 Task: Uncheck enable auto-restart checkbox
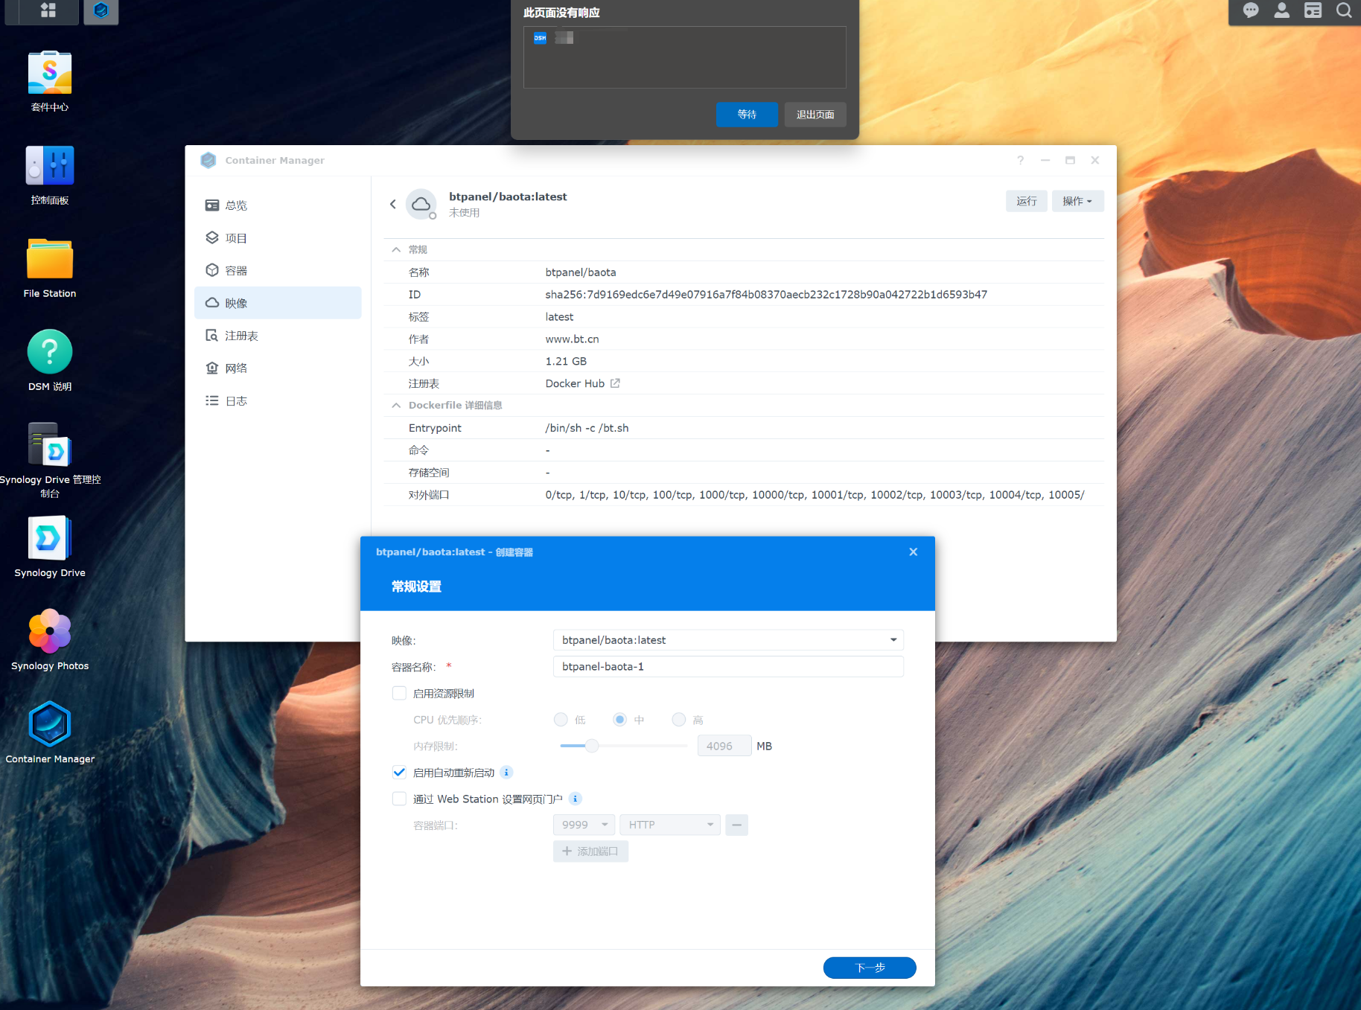[400, 773]
